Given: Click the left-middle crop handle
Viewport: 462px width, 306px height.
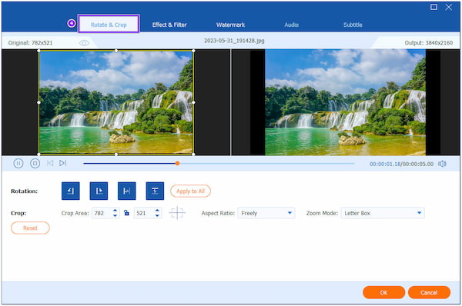Looking at the screenshot, I should point(39,102).
